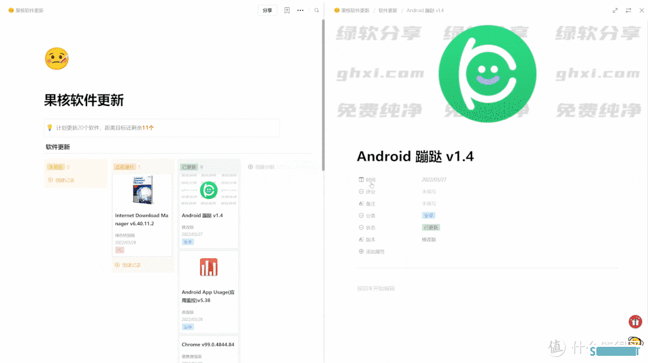This screenshot has height=363, width=648.
Task: Click the Android 蹦跶 v1.4 card title
Action: click(x=202, y=216)
